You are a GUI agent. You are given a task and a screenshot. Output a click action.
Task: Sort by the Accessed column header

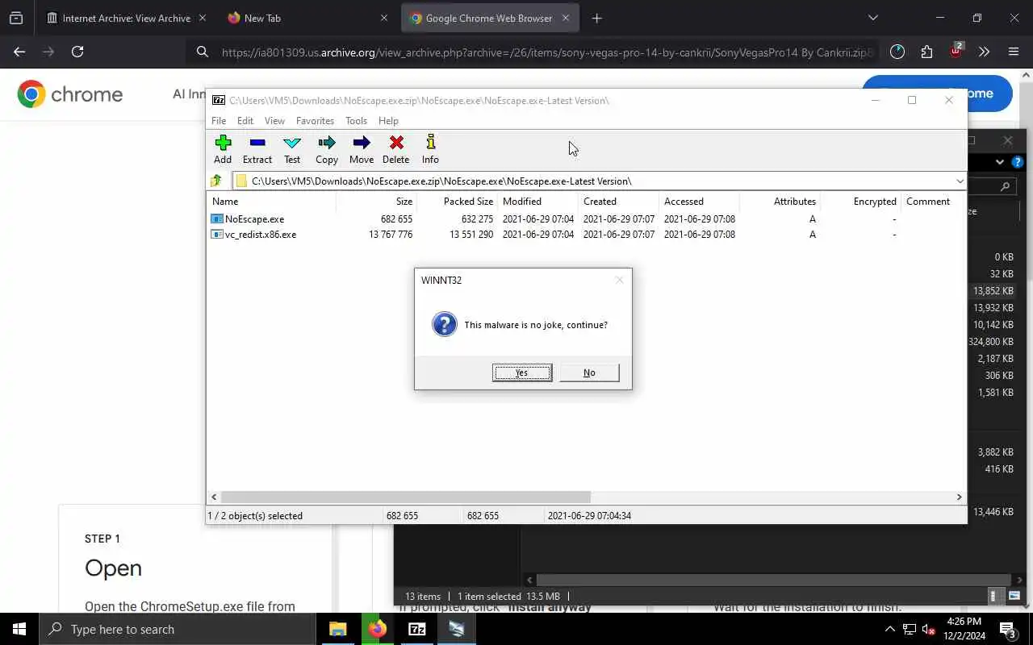699,202
